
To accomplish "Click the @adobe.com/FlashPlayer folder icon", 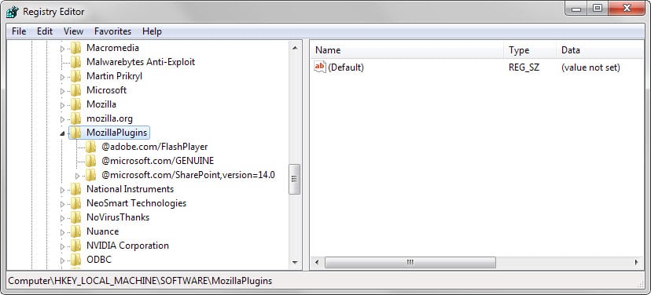I will 90,147.
